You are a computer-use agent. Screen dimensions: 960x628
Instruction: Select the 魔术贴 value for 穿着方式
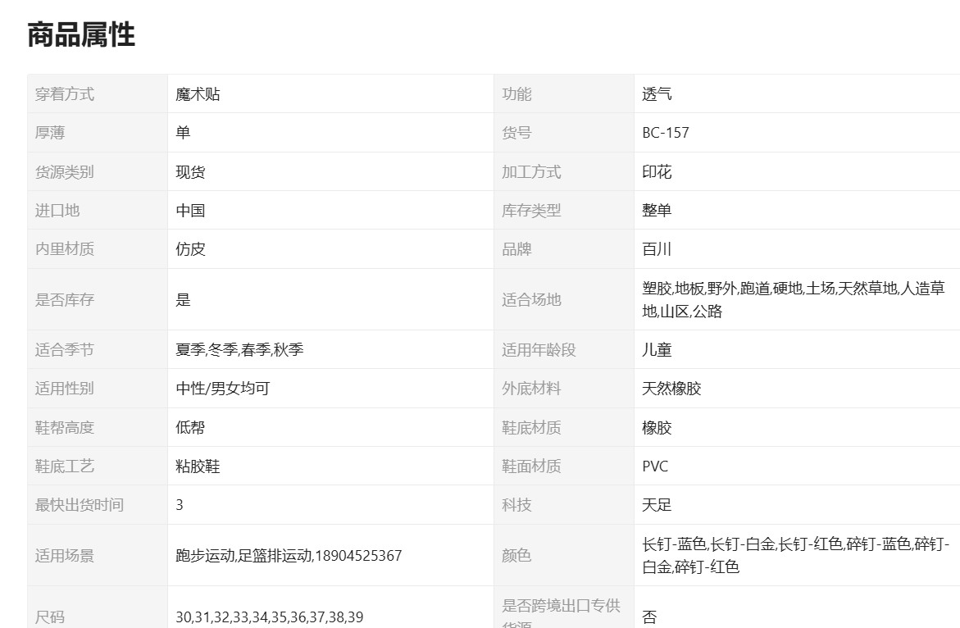click(198, 94)
